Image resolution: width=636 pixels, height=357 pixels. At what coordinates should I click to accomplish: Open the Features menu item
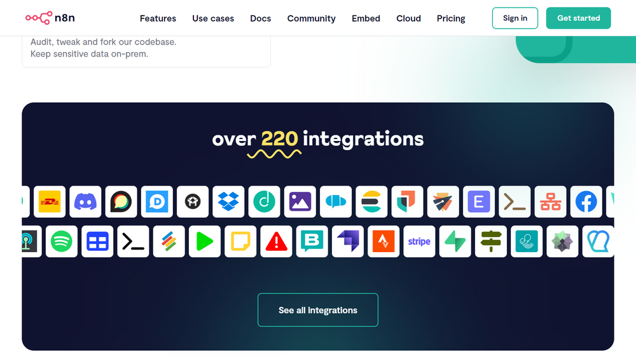pos(158,18)
